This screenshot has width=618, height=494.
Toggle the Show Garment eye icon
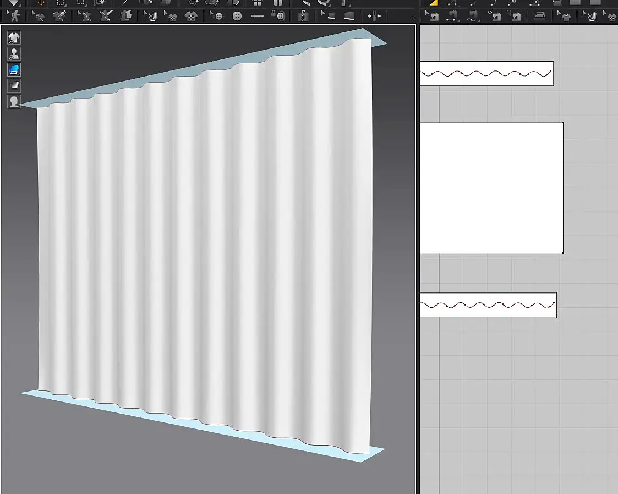[14, 38]
